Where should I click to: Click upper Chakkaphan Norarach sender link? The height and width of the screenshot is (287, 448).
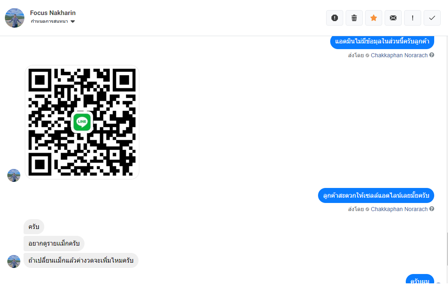[x=399, y=55]
